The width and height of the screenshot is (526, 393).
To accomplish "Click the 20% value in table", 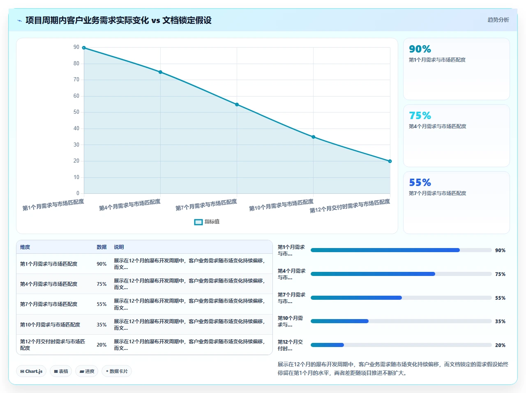I will pyautogui.click(x=102, y=345).
